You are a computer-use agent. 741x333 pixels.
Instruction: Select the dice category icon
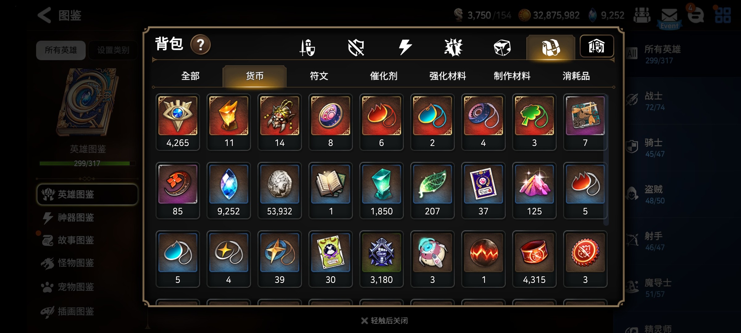(502, 47)
